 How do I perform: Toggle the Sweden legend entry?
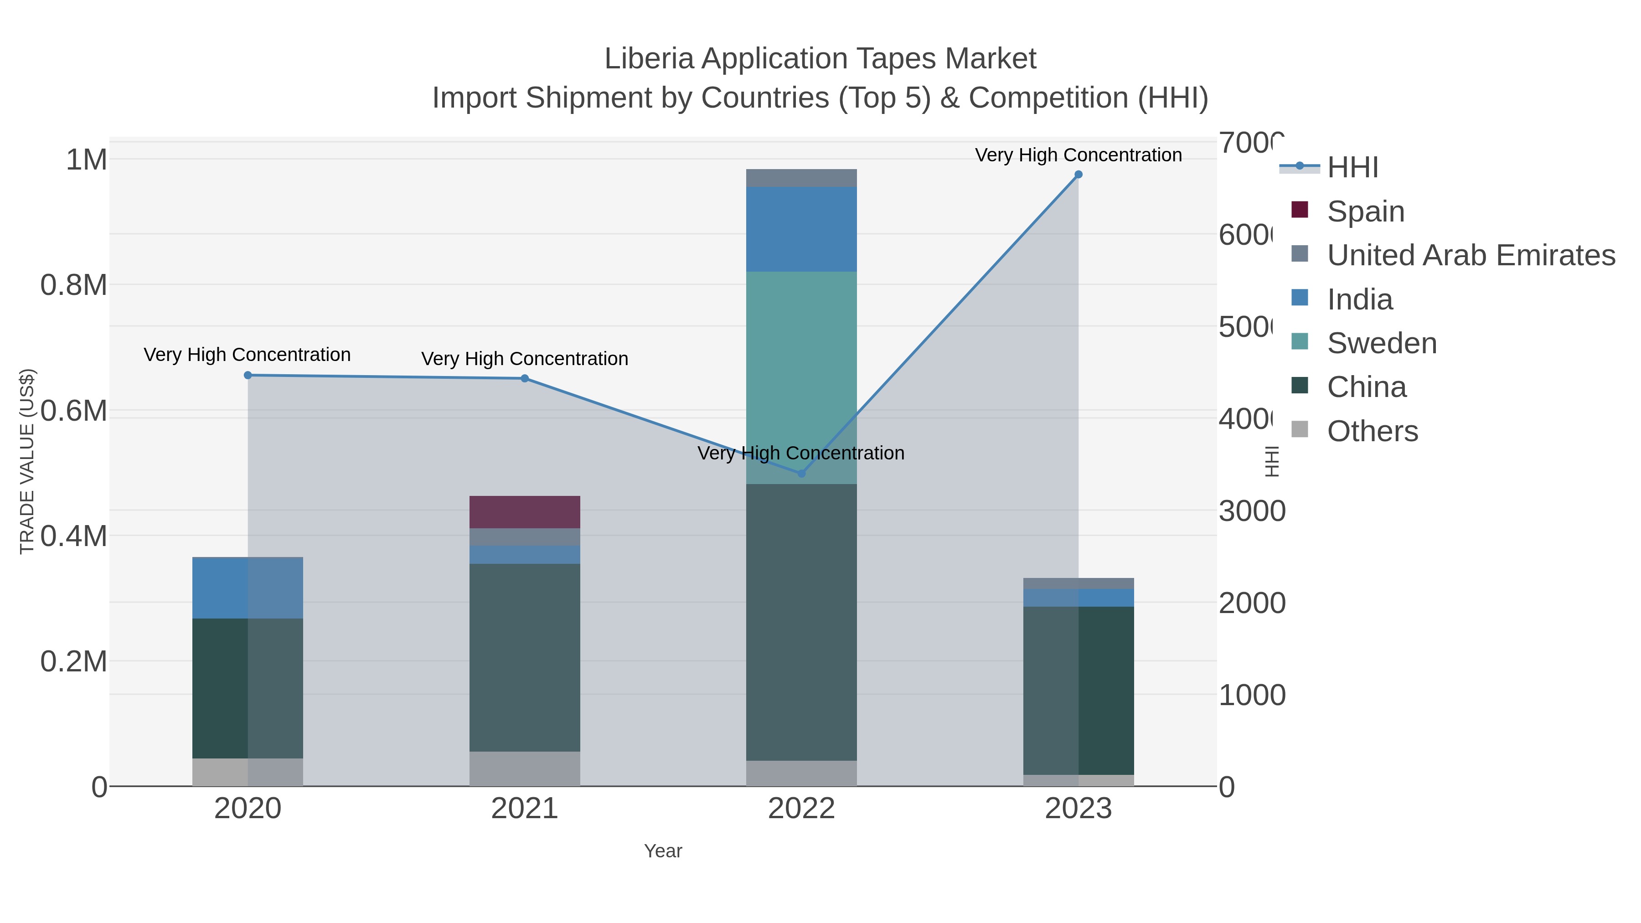coord(1364,343)
